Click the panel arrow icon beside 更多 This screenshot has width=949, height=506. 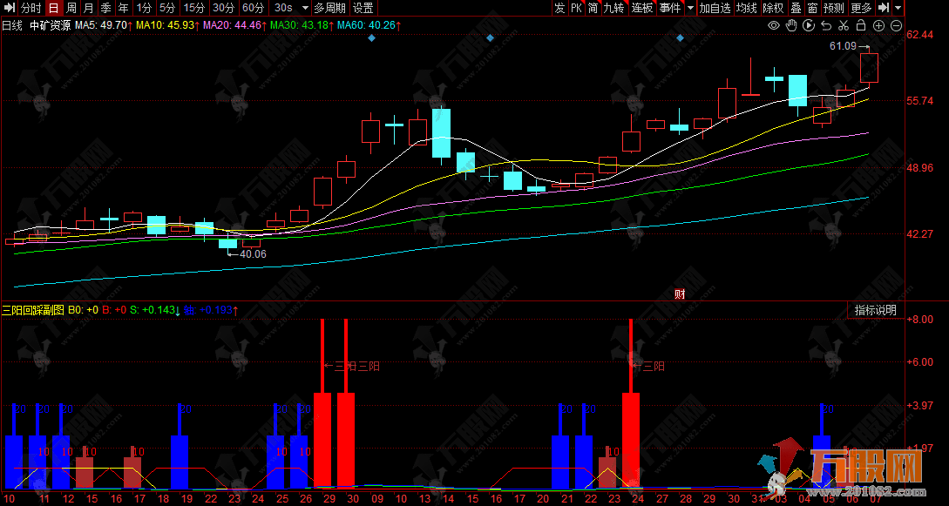point(884,8)
